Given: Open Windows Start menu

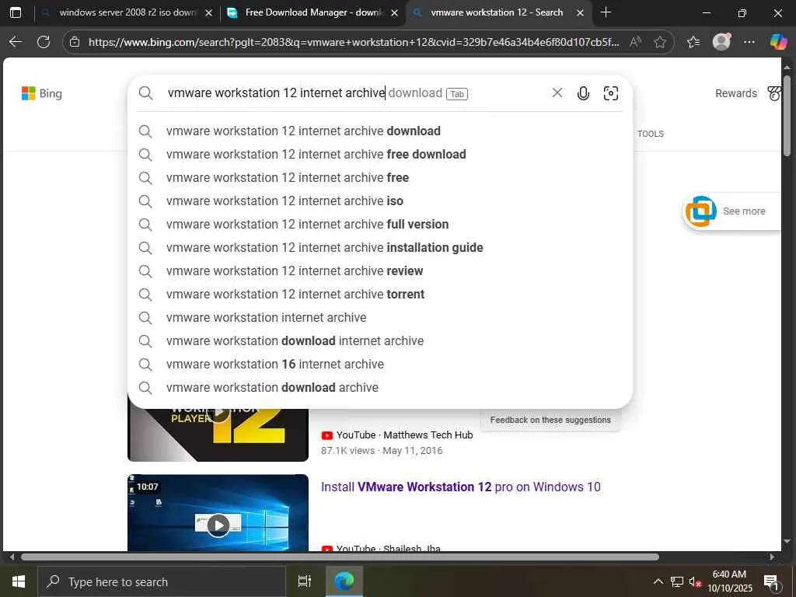Looking at the screenshot, I should 19,581.
